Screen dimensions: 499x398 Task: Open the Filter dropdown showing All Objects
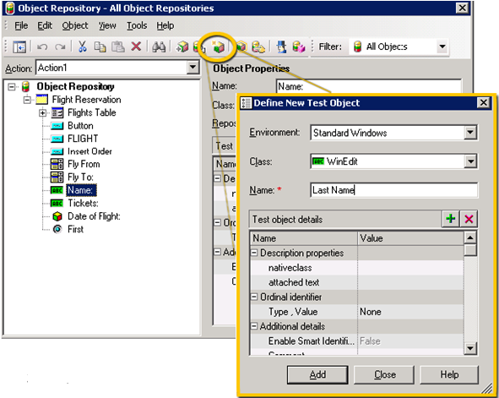click(442, 46)
